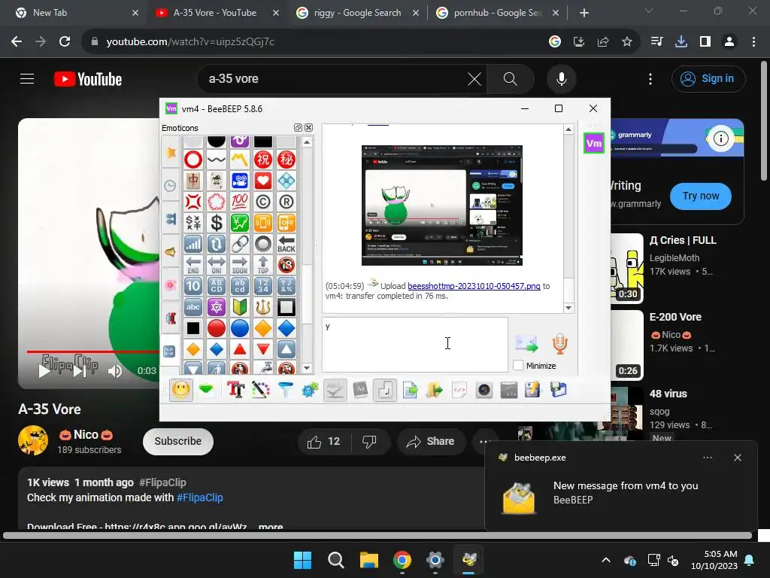Screen dimensions: 770x578
Task: Record a voice message with microphone icon
Action: [x=559, y=343]
